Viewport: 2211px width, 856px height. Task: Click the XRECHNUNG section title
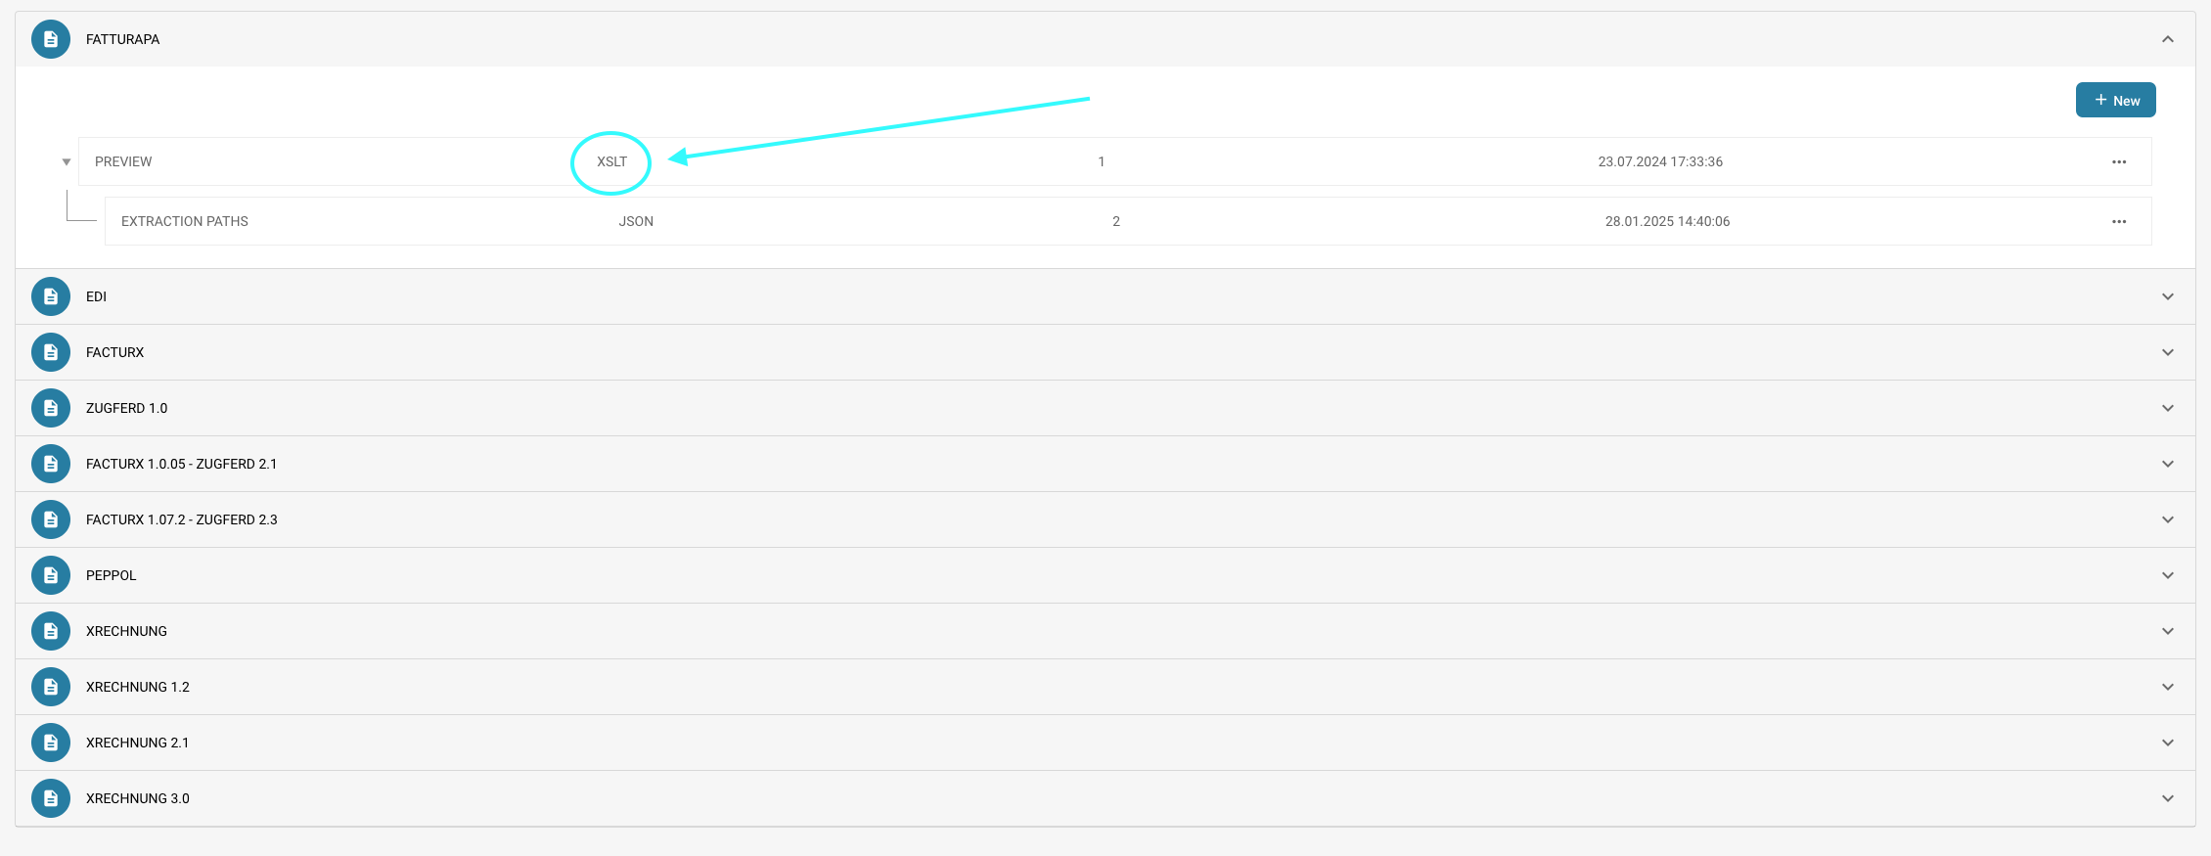(x=126, y=631)
